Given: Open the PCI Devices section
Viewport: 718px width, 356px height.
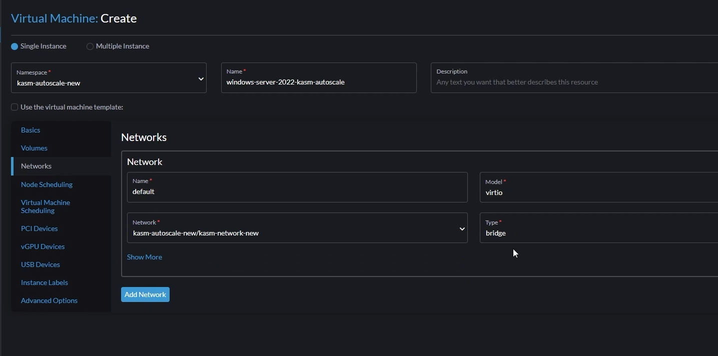Looking at the screenshot, I should click(39, 228).
